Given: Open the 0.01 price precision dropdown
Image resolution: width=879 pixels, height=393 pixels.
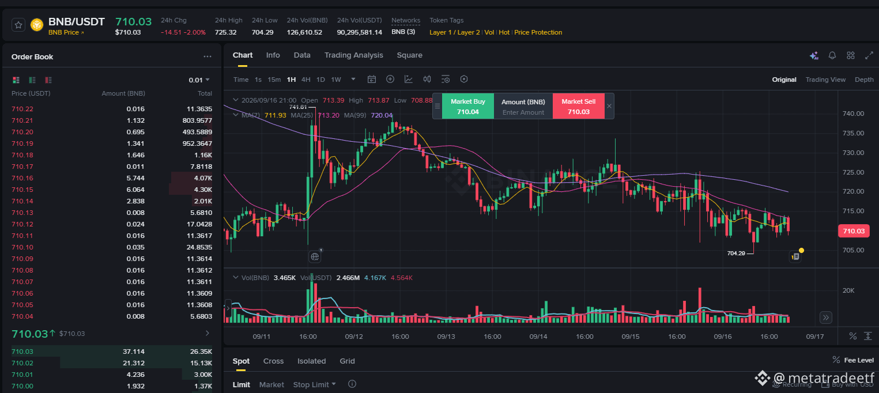Looking at the screenshot, I should [x=199, y=80].
